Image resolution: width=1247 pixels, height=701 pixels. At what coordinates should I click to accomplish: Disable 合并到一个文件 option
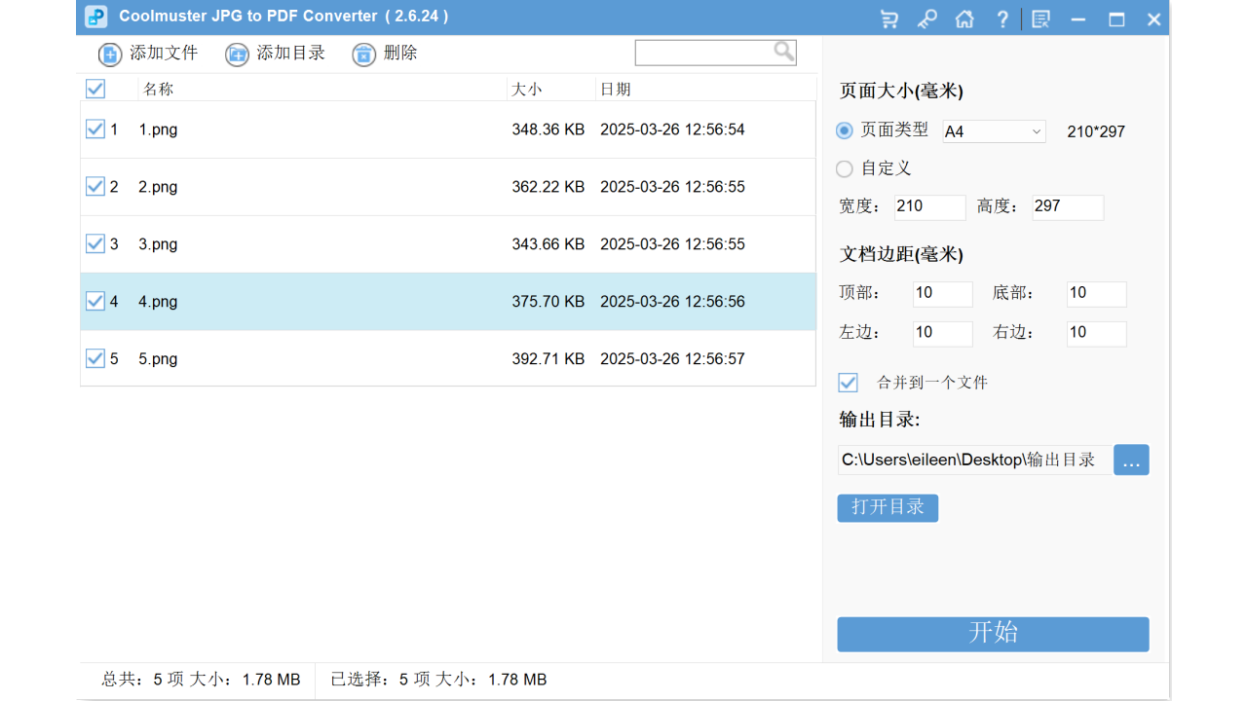point(848,382)
